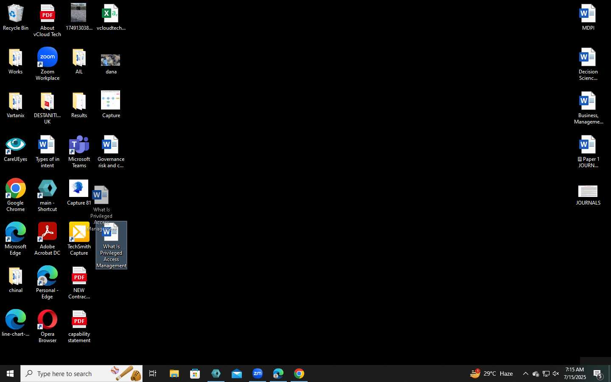Viewport: 611px width, 382px height.
Task: Select the NEW Contrac PDF file
Action: (79, 283)
